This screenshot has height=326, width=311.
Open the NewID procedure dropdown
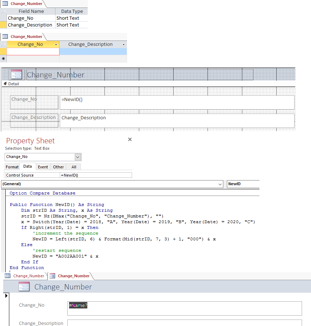click(x=243, y=184)
